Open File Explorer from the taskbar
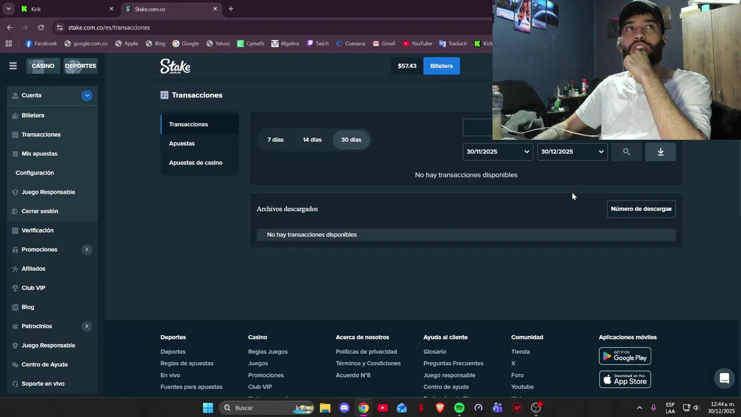Viewport: 741px width, 417px height. coord(325,408)
